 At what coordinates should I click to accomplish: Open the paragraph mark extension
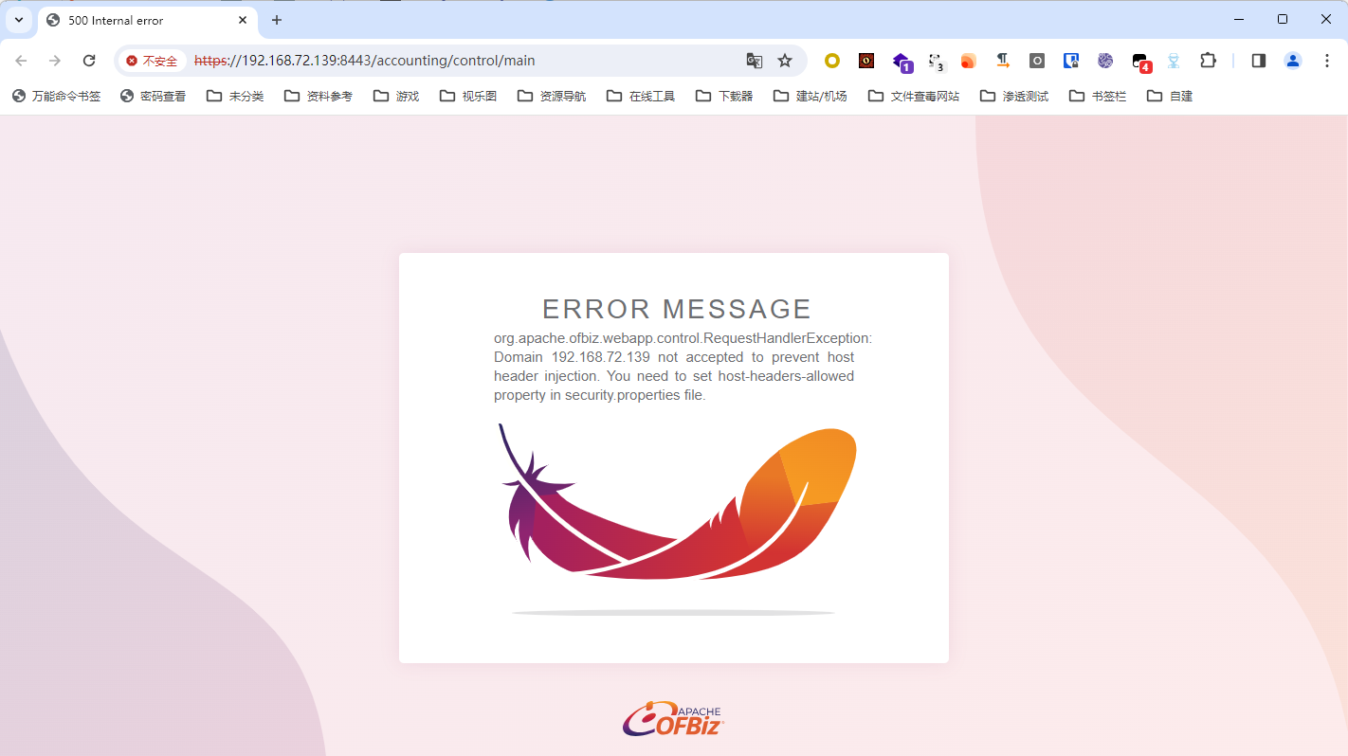pyautogui.click(x=1003, y=61)
